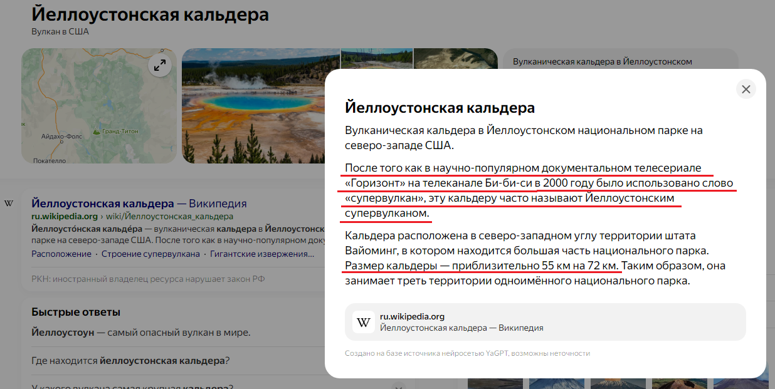Open the Yellowstone map thumbnail
Screen dimensions: 775x389
tap(99, 106)
